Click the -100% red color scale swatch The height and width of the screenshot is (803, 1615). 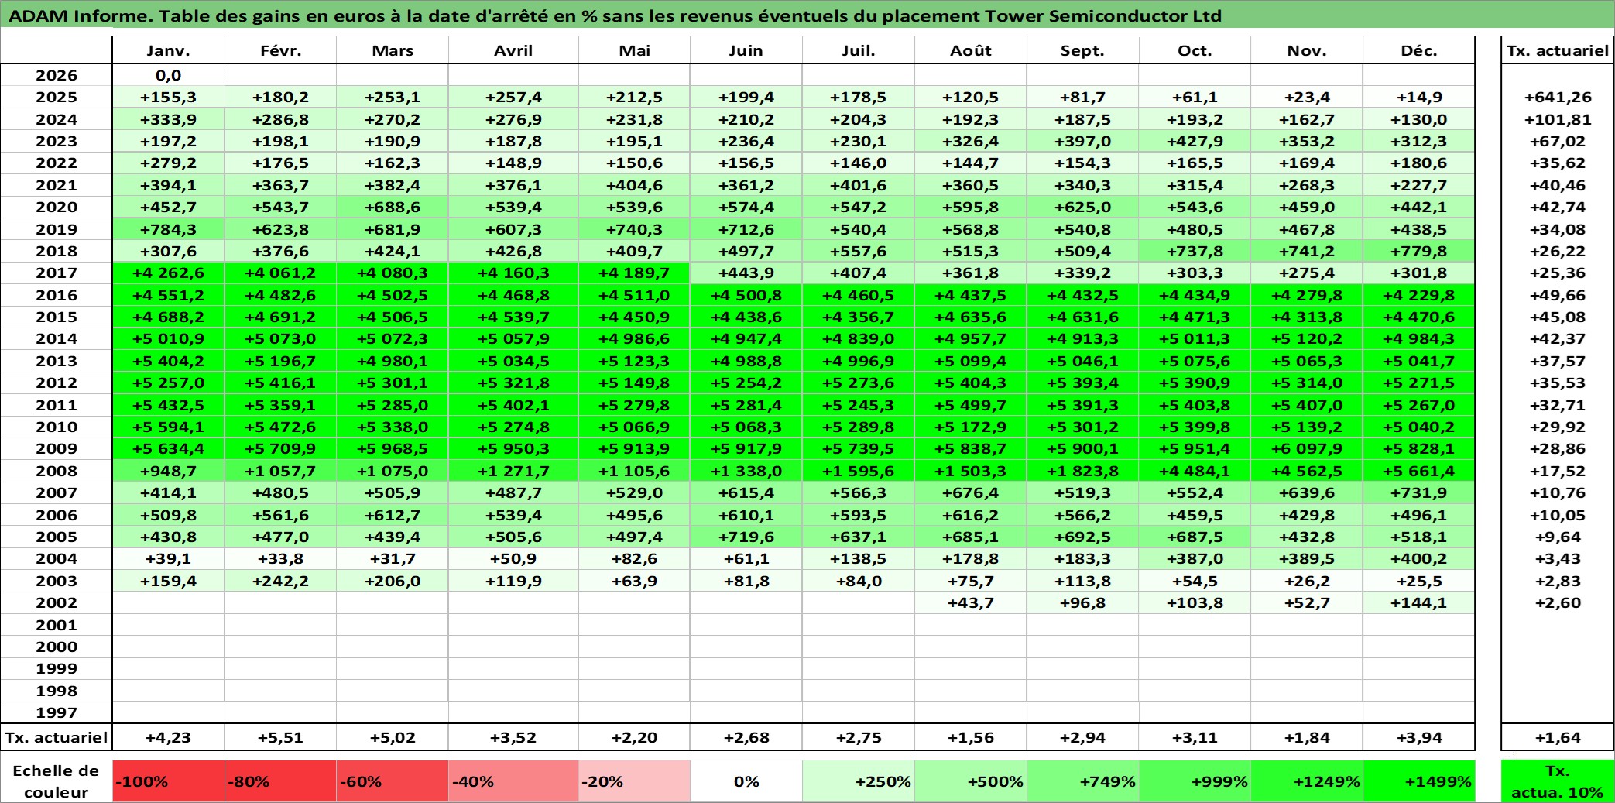click(169, 781)
